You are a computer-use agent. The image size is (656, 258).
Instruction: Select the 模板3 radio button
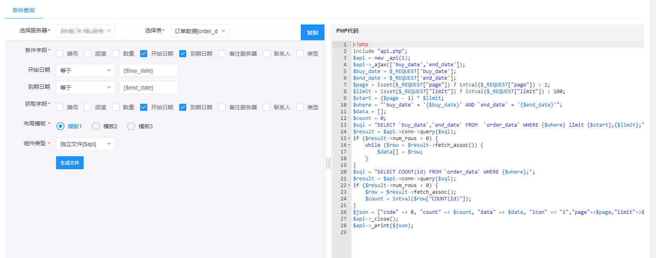click(131, 126)
